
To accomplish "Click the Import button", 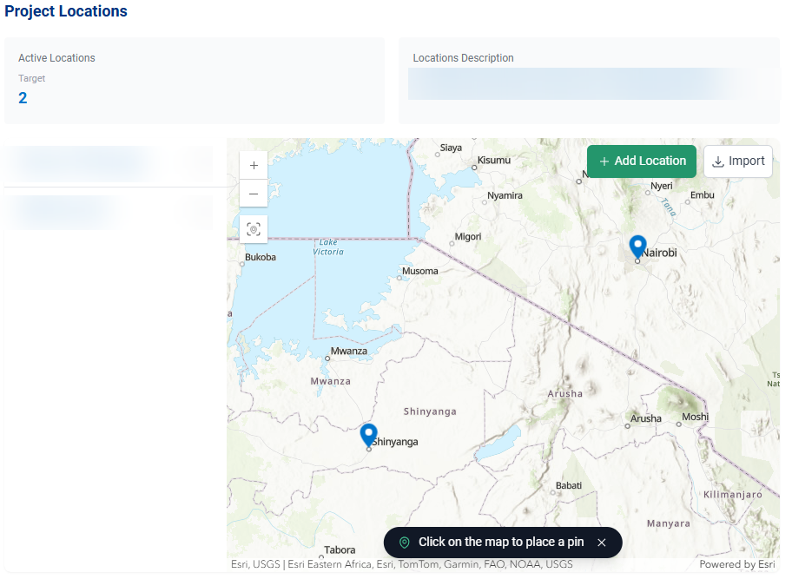I will coord(738,161).
